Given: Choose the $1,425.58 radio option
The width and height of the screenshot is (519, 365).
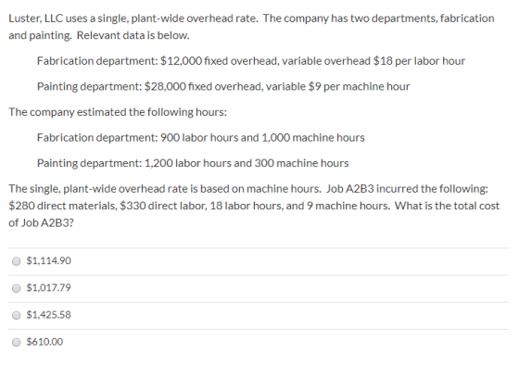Looking at the screenshot, I should [x=17, y=315].
